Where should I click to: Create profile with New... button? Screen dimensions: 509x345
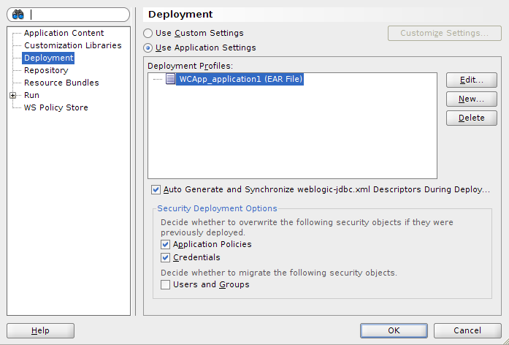coord(471,99)
